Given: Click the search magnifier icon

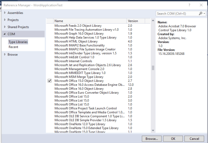Looking at the screenshot, I should tap(200, 14).
